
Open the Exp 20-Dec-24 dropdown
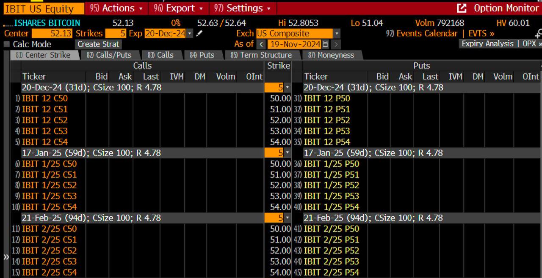[x=189, y=33]
